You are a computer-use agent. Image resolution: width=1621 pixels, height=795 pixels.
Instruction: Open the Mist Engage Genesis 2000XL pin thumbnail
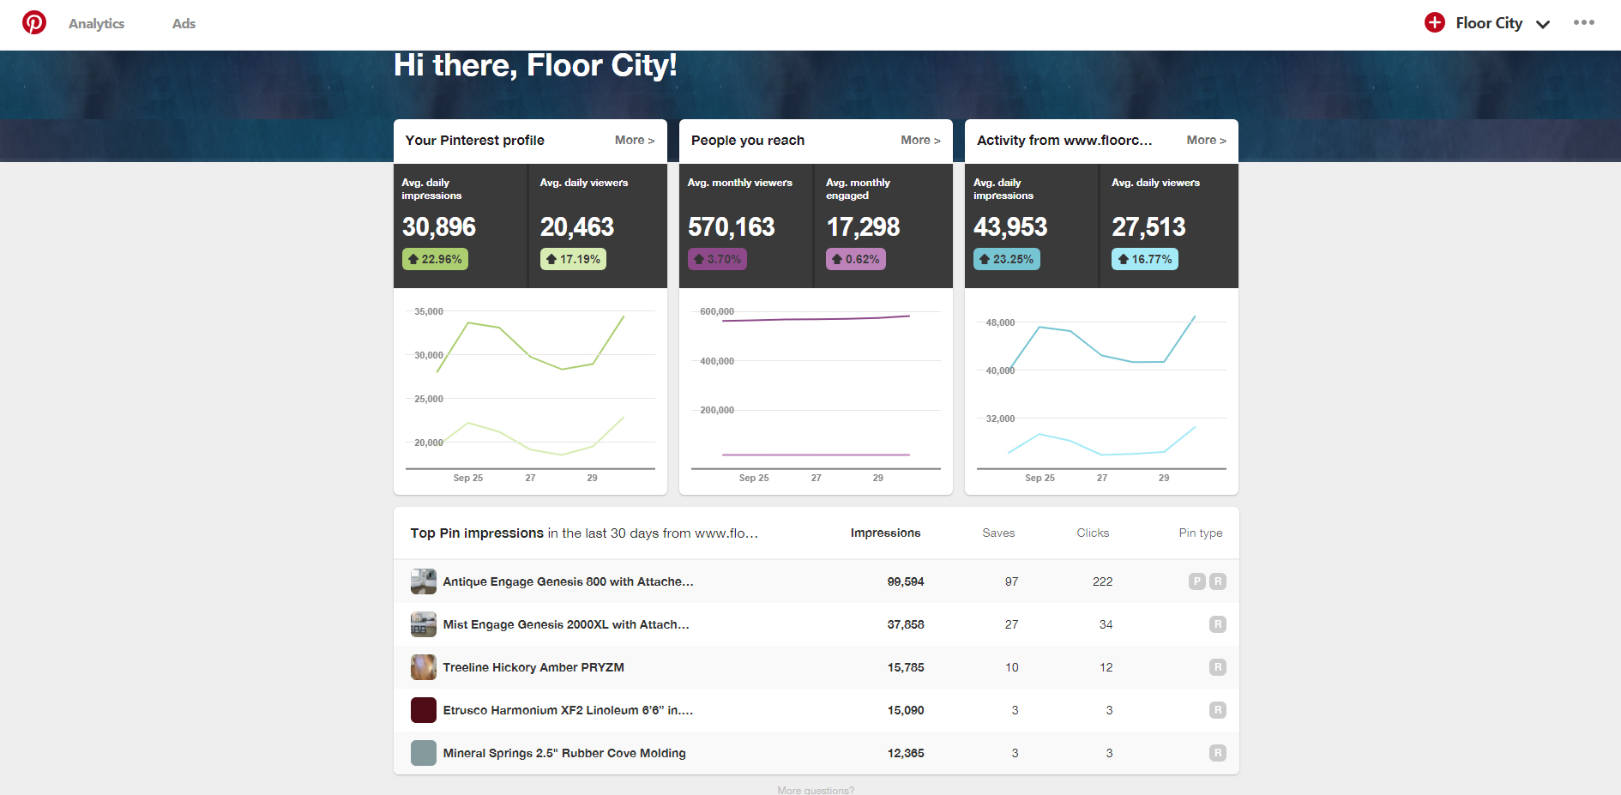click(x=424, y=624)
